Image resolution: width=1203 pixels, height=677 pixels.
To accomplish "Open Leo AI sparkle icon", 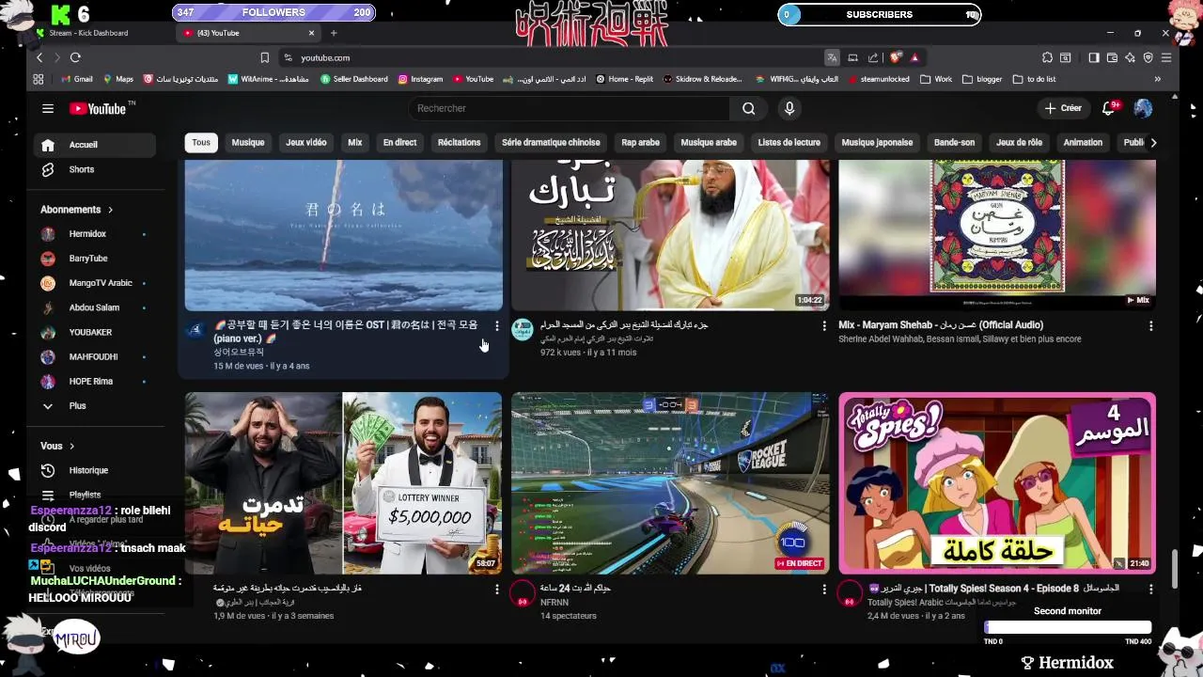I will click(1131, 57).
